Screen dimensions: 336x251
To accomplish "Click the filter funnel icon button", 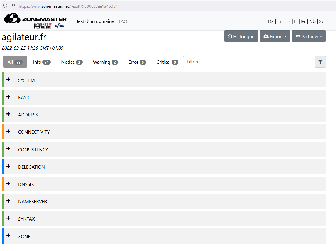I will (x=320, y=62).
